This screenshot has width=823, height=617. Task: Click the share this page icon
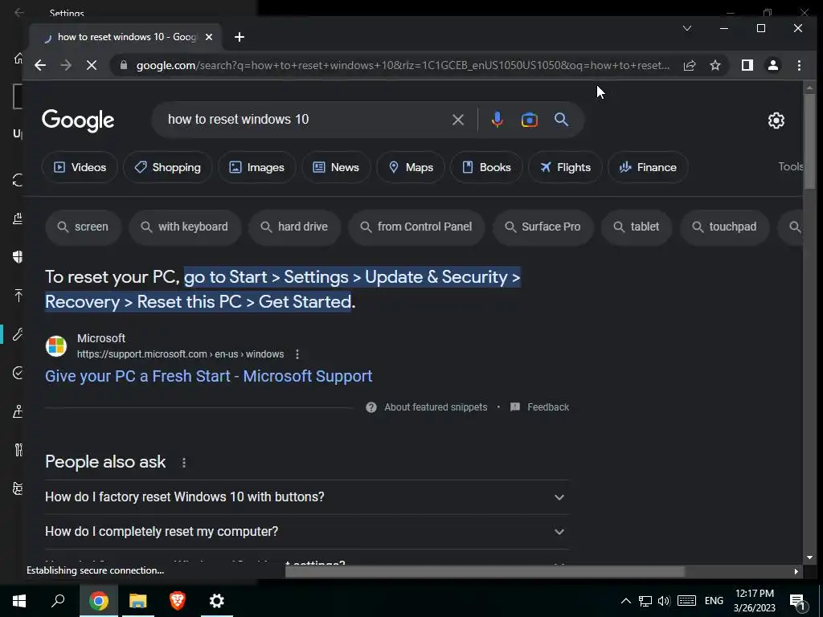[x=689, y=66]
